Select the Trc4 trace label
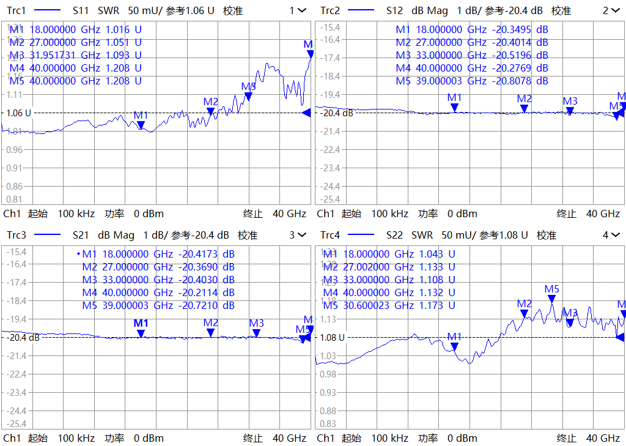This screenshot has width=626, height=446. click(x=330, y=235)
